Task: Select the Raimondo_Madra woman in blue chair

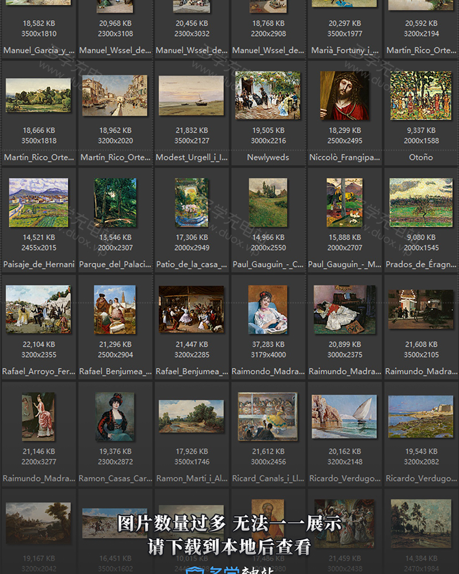Action: pyautogui.click(x=268, y=309)
